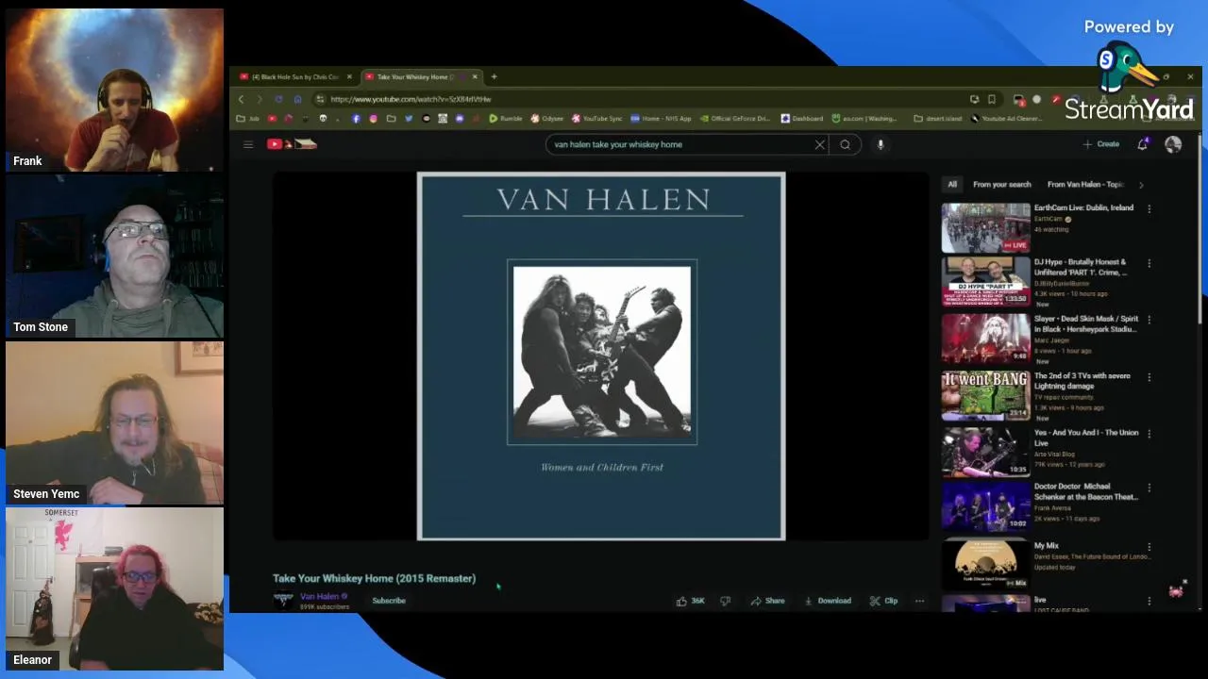Image resolution: width=1208 pixels, height=679 pixels.
Task: Download the video
Action: pos(828,601)
